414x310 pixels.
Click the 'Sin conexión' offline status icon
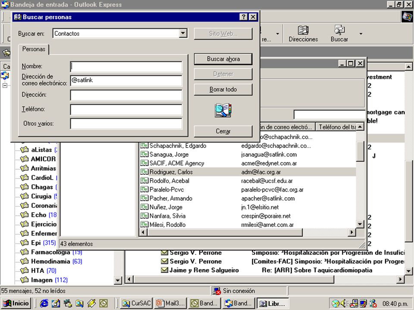(217, 291)
